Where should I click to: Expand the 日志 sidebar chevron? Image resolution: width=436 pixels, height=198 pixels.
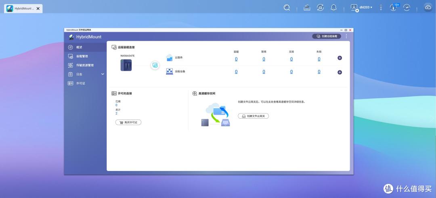click(103, 74)
